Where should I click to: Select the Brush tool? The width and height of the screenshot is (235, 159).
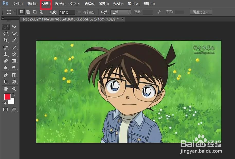[14, 48]
